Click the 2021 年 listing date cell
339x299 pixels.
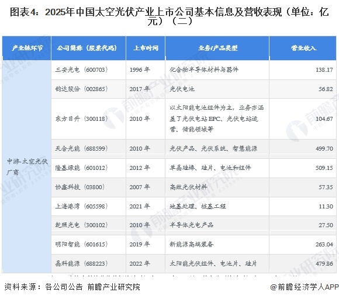146,206
